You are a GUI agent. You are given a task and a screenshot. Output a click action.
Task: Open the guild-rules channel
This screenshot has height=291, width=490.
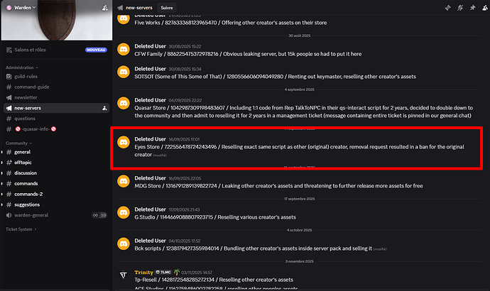(28, 77)
